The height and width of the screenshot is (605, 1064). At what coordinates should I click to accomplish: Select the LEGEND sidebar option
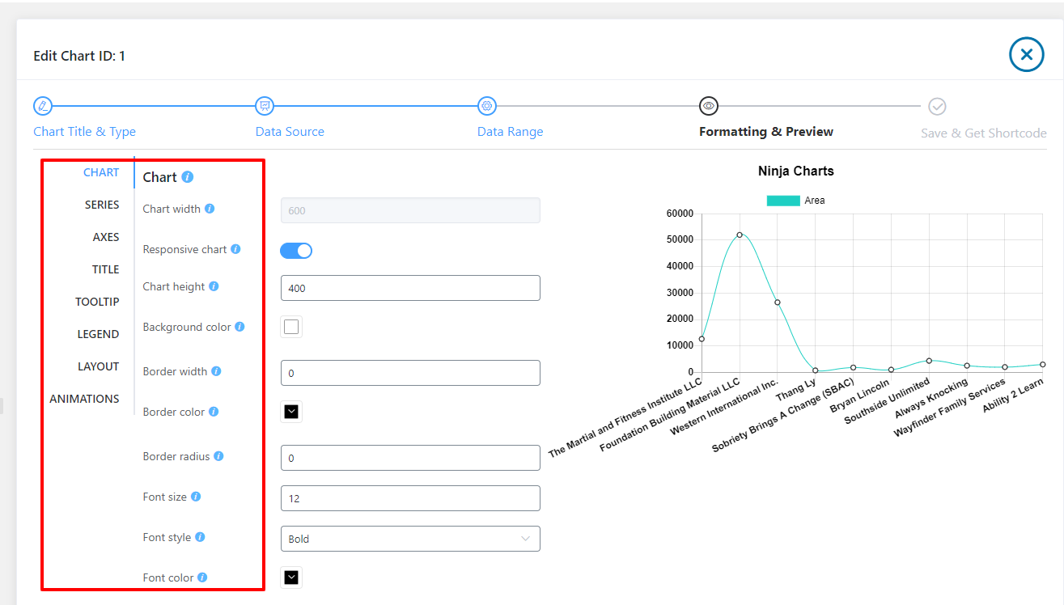click(x=98, y=334)
